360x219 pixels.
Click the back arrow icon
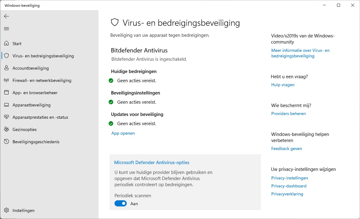[6, 16]
